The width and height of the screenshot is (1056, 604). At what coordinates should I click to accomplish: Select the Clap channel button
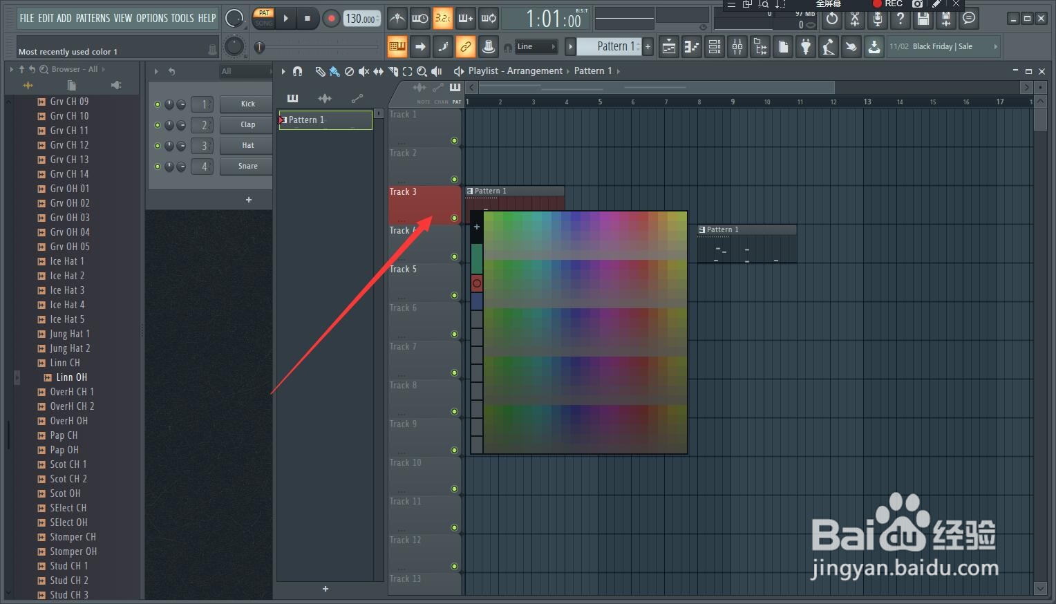coord(247,125)
